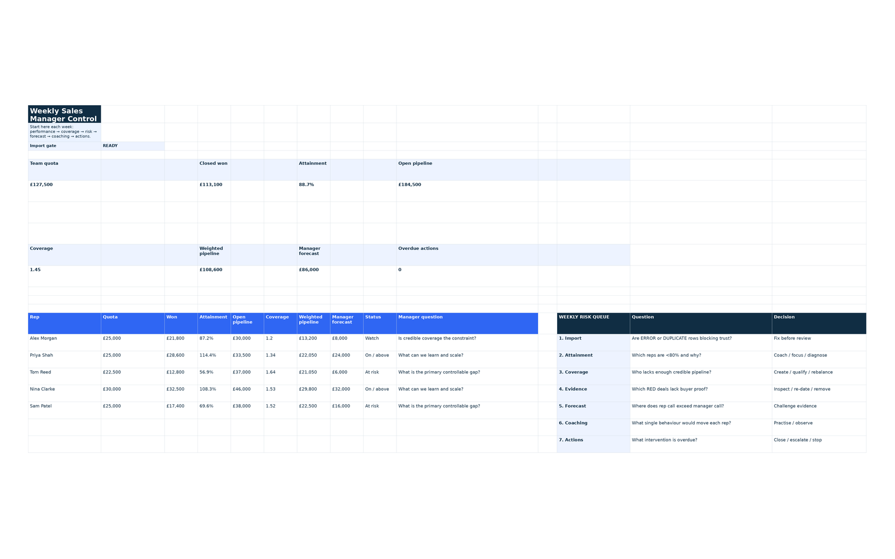
Task: Click the question about RED deals lacking proof
Action: point(701,394)
